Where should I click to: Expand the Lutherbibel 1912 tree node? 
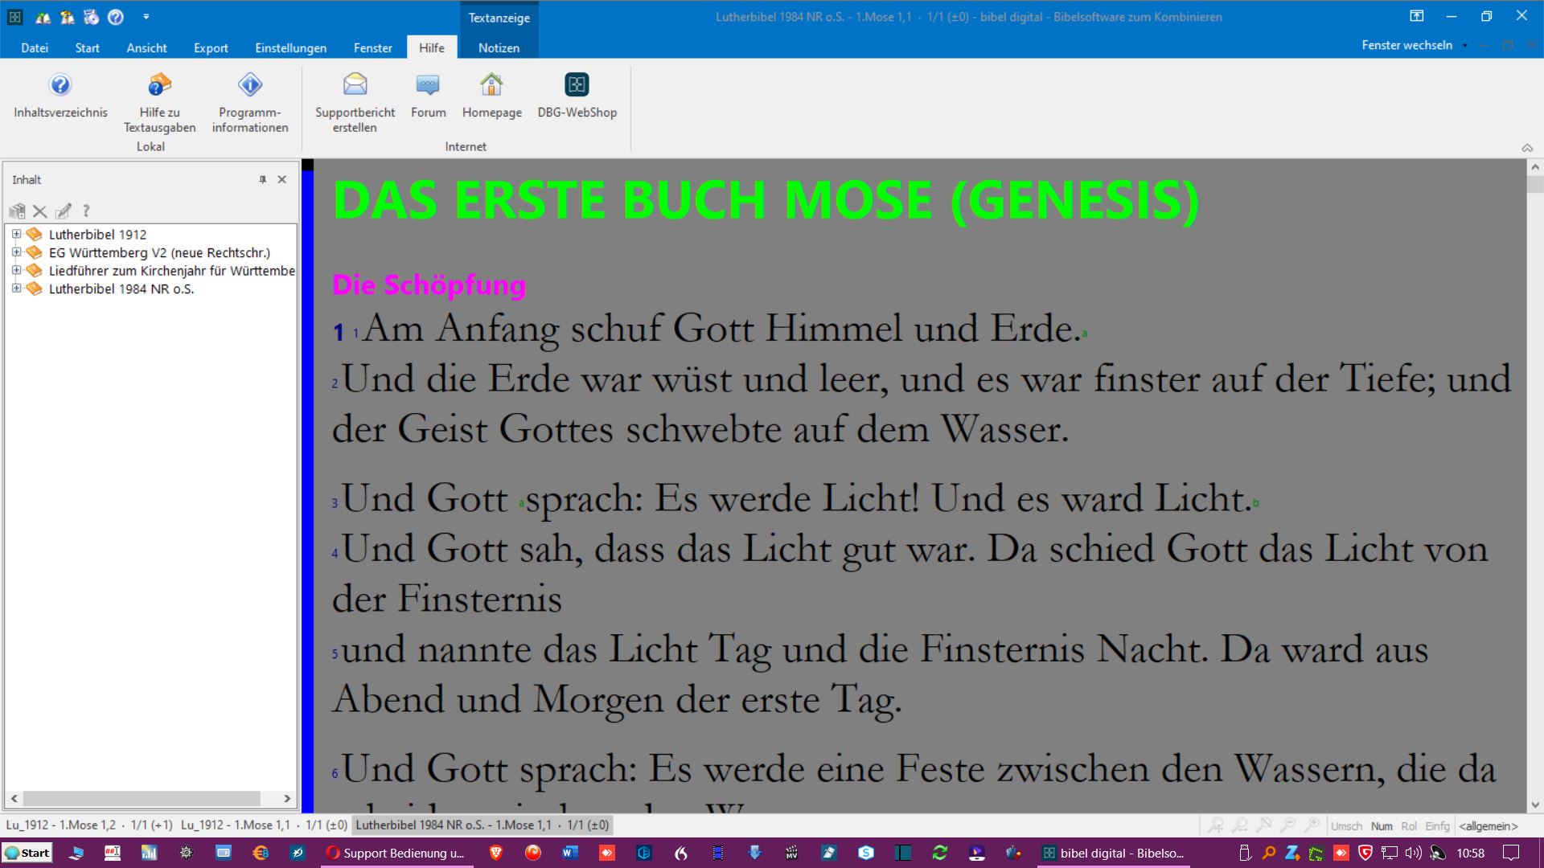[x=16, y=234]
